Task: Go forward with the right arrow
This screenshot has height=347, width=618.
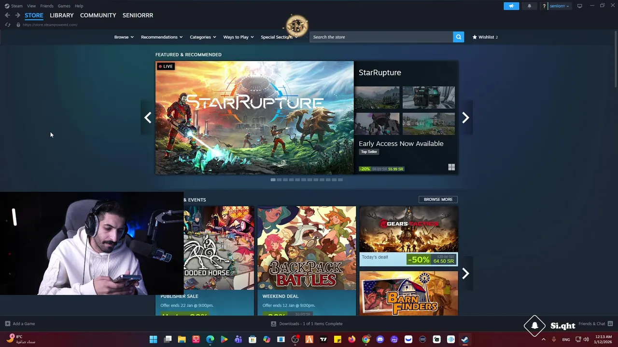Action: coord(17,15)
